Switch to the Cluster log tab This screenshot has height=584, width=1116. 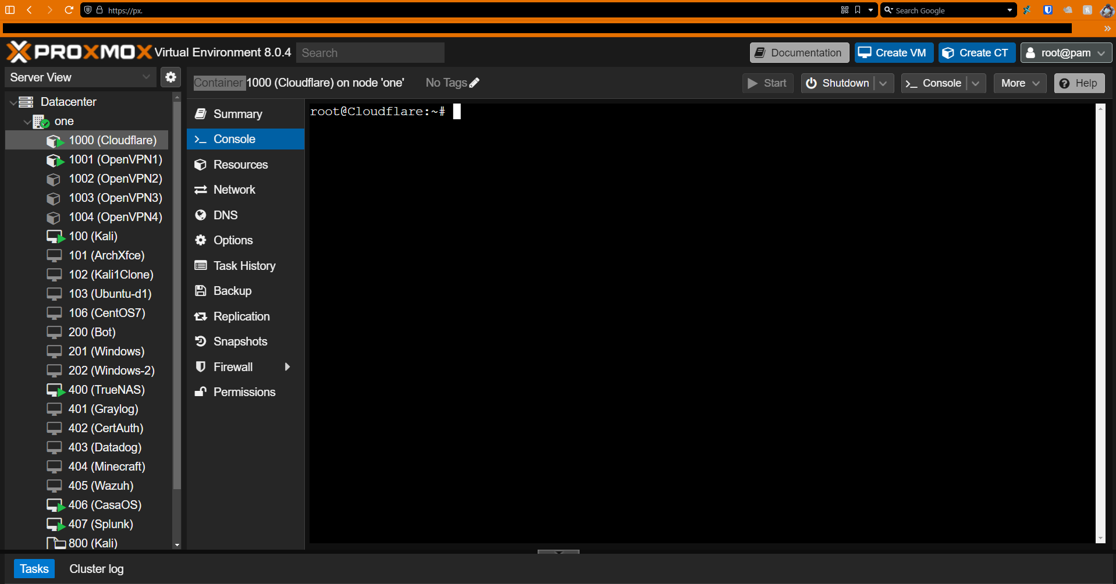click(97, 569)
